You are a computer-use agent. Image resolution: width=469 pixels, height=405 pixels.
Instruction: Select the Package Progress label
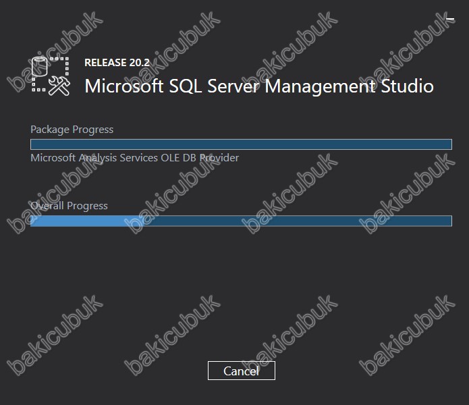click(72, 130)
